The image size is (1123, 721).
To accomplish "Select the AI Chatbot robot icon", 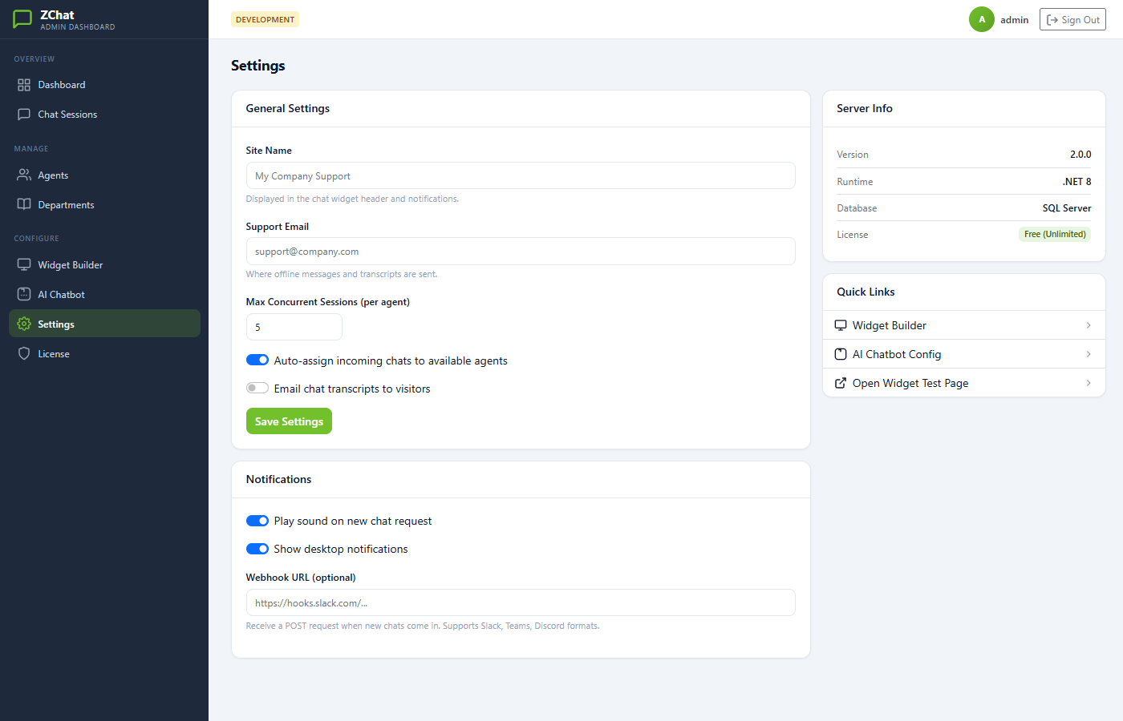I will click(x=24, y=294).
